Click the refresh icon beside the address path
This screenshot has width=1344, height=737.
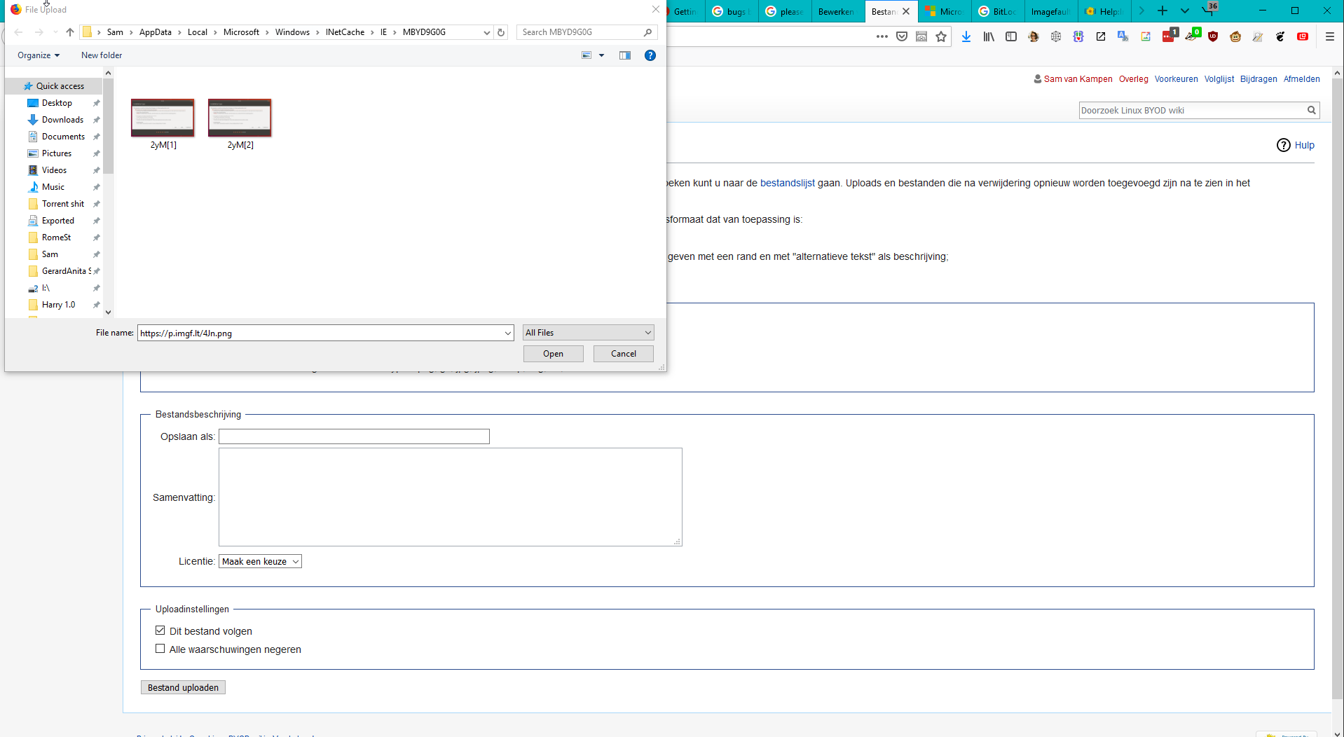point(501,32)
